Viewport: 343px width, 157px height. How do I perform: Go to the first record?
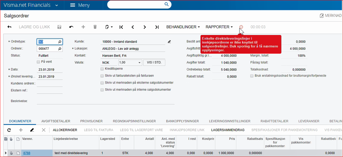pos(121,27)
